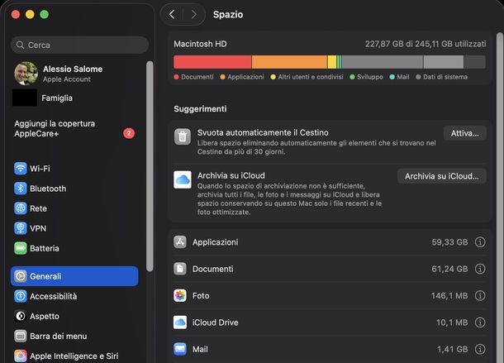Click the Mail row label
The image size is (504, 363).
tap(200, 349)
